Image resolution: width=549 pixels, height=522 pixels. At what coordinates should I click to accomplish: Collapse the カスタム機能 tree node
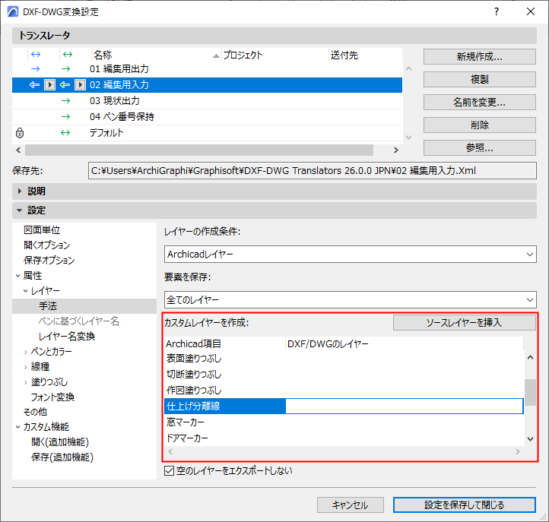[x=17, y=427]
